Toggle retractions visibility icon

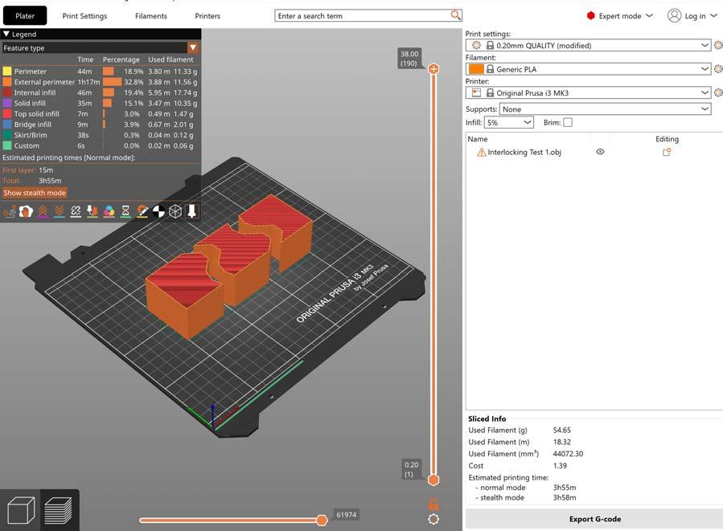point(43,212)
